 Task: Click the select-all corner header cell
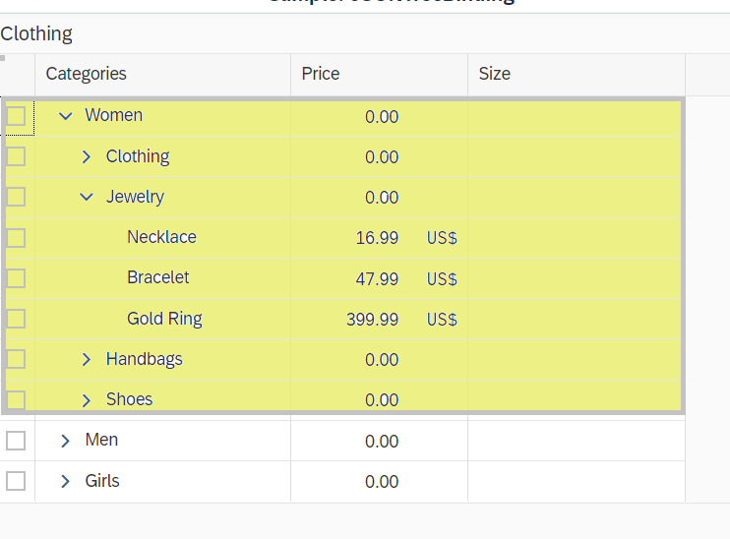17,74
